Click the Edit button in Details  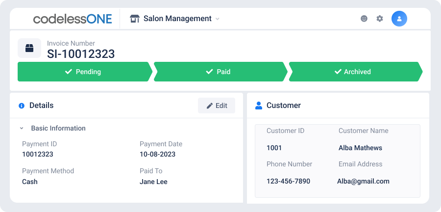click(x=217, y=106)
